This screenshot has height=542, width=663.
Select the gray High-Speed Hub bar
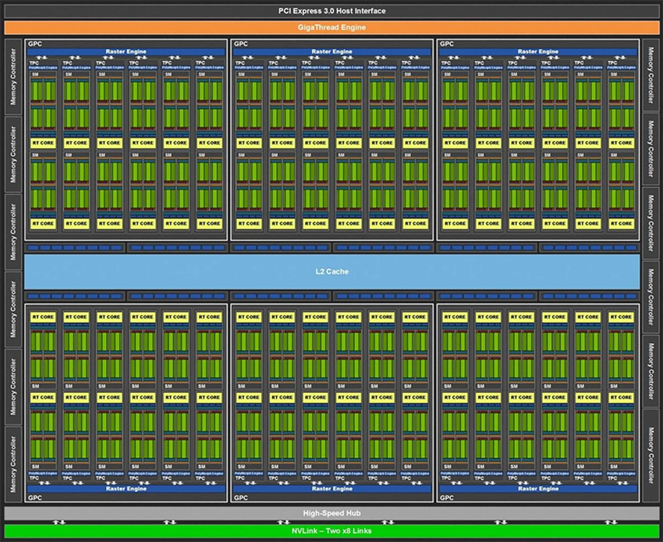tap(331, 513)
